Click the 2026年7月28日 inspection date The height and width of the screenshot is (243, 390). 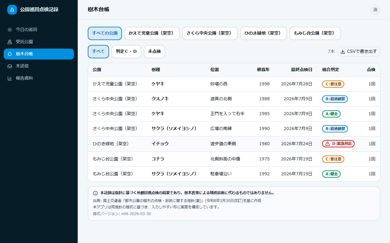[296, 84]
